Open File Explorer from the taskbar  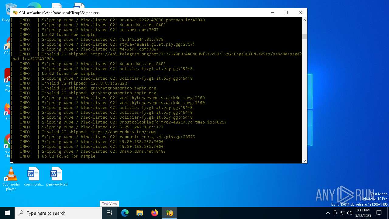140,213
